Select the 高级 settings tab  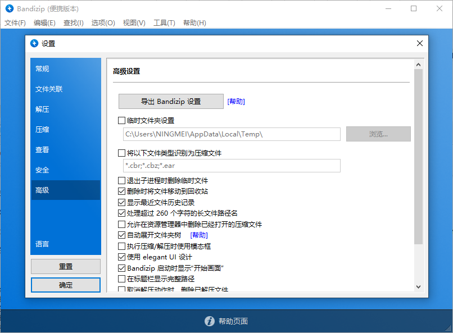(66, 190)
